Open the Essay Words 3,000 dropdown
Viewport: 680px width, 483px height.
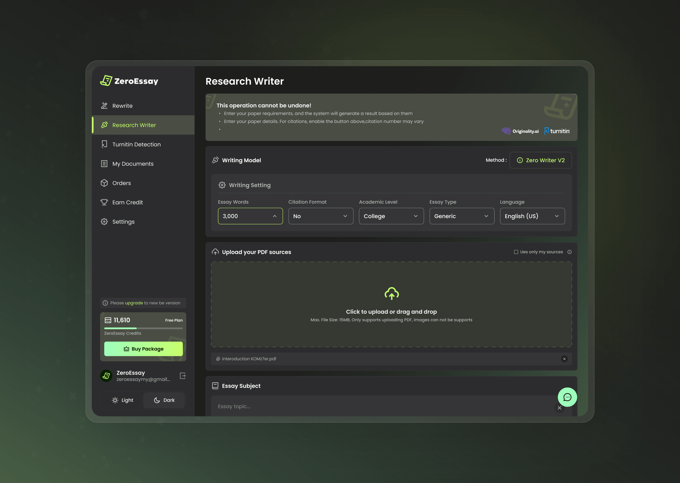(250, 216)
